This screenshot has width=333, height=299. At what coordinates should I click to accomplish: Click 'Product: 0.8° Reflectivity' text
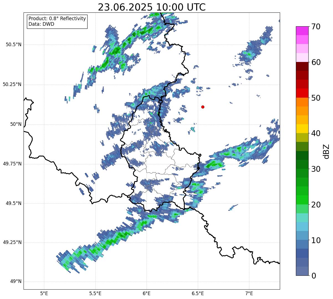click(x=57, y=19)
